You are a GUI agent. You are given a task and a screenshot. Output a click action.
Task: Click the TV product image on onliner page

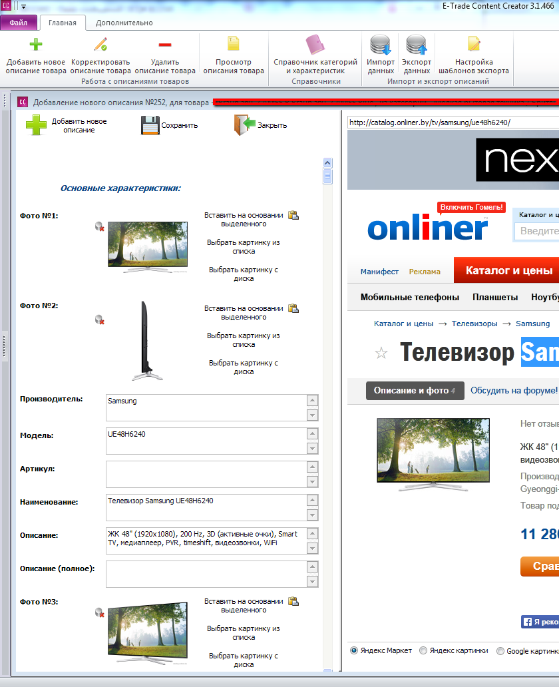pyautogui.click(x=433, y=455)
